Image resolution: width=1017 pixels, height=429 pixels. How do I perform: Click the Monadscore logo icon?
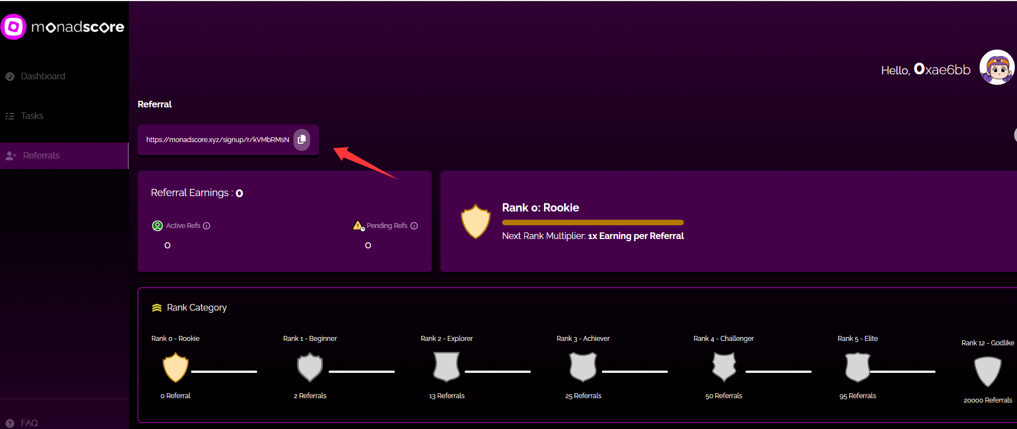tap(14, 26)
